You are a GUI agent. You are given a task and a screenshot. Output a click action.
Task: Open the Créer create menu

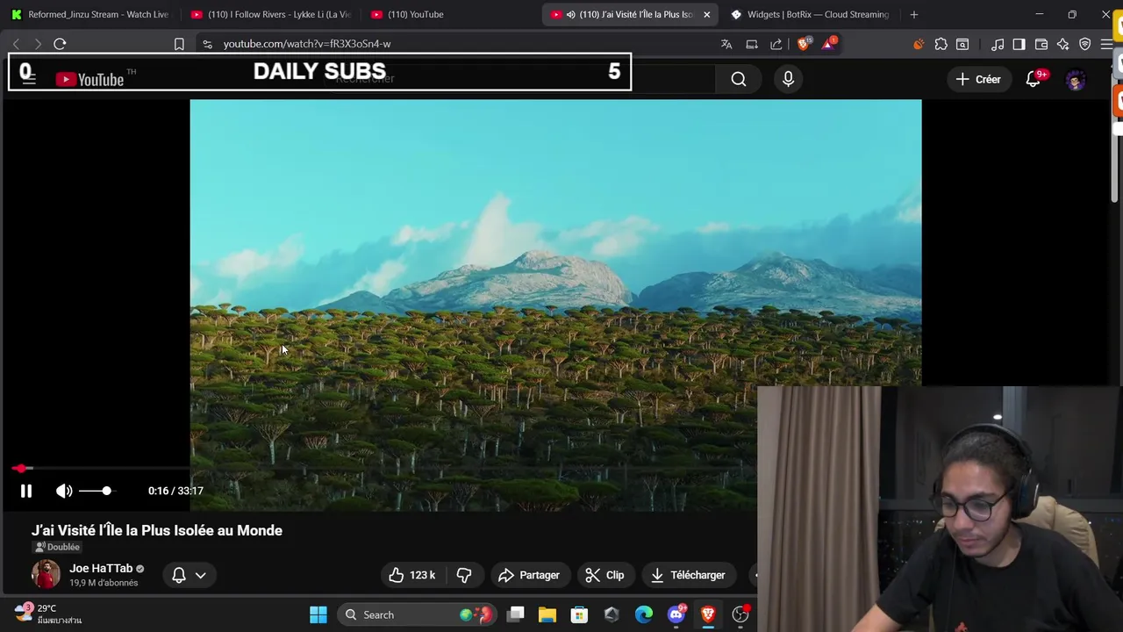tap(978, 79)
